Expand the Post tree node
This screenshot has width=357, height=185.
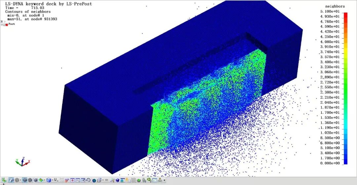coord(2,24)
